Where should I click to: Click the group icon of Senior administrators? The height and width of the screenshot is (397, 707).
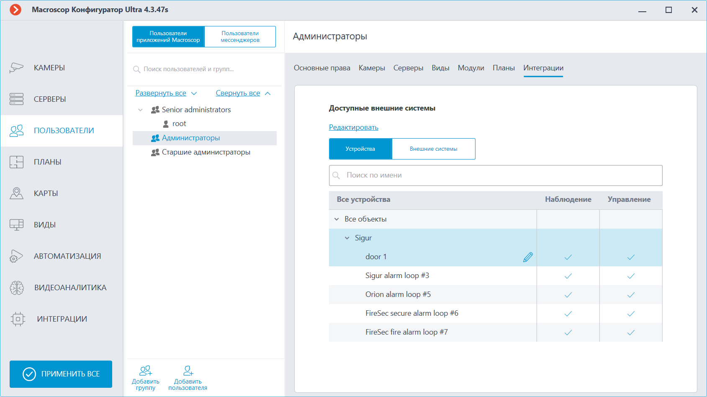(x=155, y=110)
